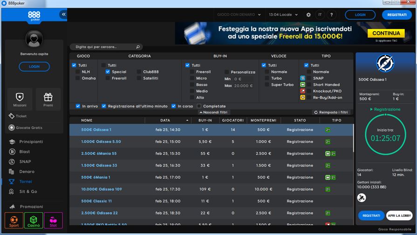Sort tournaments by NOME column
This screenshot has width=417, height=235.
point(87,120)
